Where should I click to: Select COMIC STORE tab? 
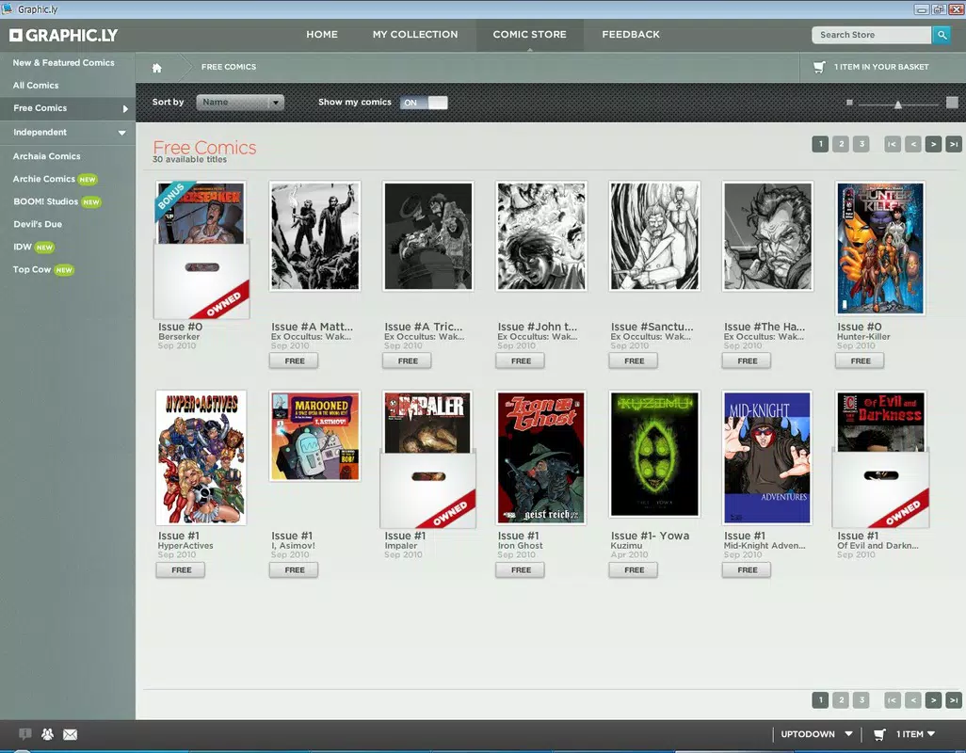pyautogui.click(x=530, y=35)
